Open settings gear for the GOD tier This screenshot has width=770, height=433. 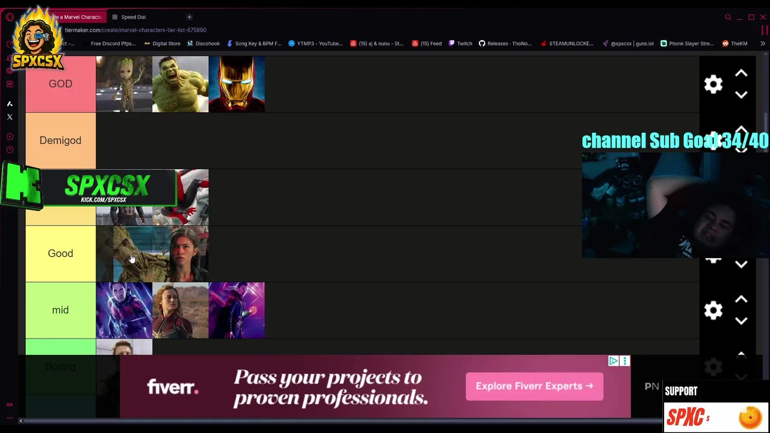point(713,84)
